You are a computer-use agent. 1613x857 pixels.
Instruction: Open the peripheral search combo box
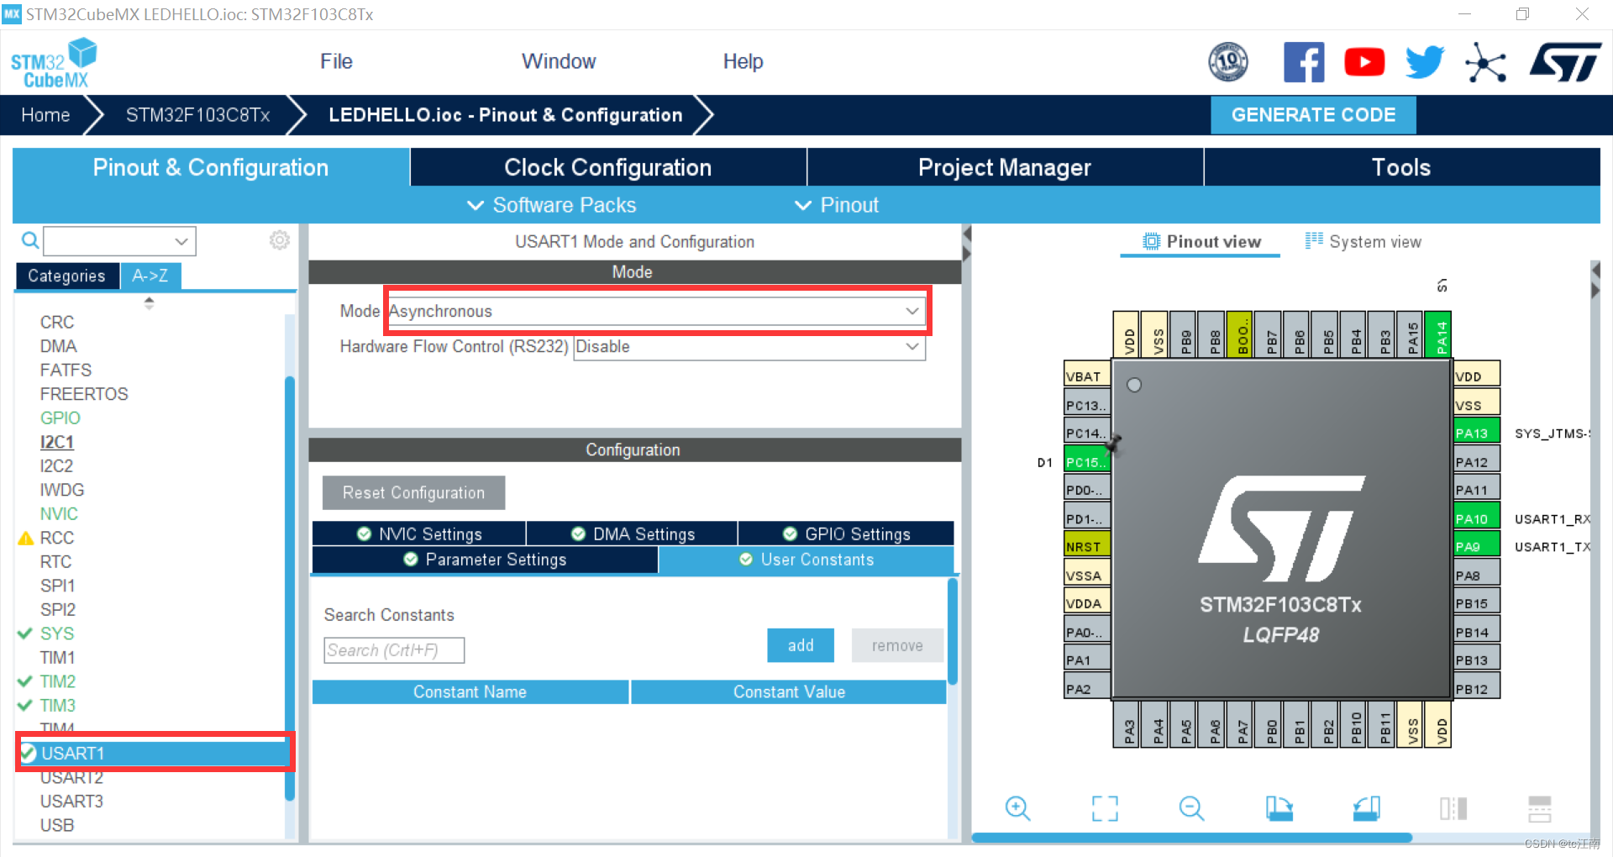pos(119,241)
